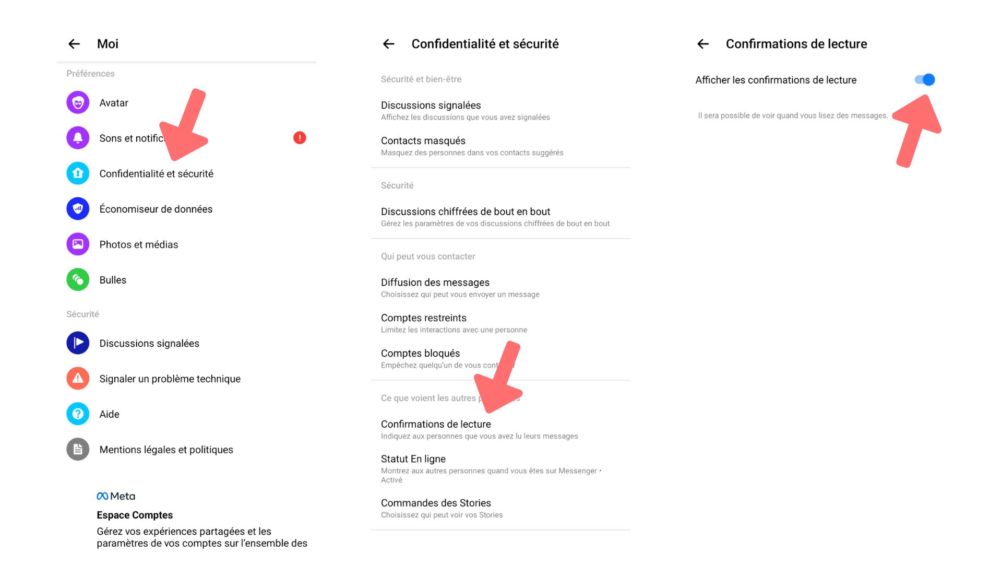The height and width of the screenshot is (564, 1002).
Task: Open the Aide question mark icon
Action: tap(78, 414)
